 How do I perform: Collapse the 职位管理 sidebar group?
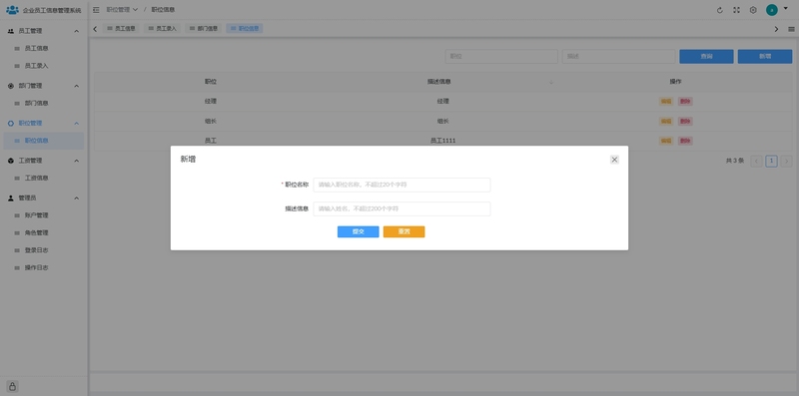(x=77, y=123)
